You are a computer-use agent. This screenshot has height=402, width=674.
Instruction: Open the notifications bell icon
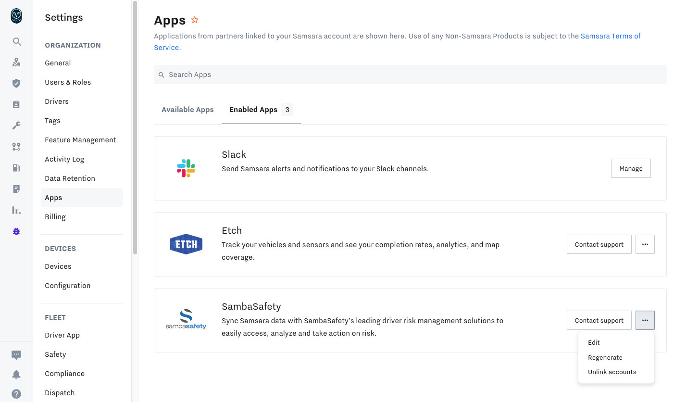point(16,374)
